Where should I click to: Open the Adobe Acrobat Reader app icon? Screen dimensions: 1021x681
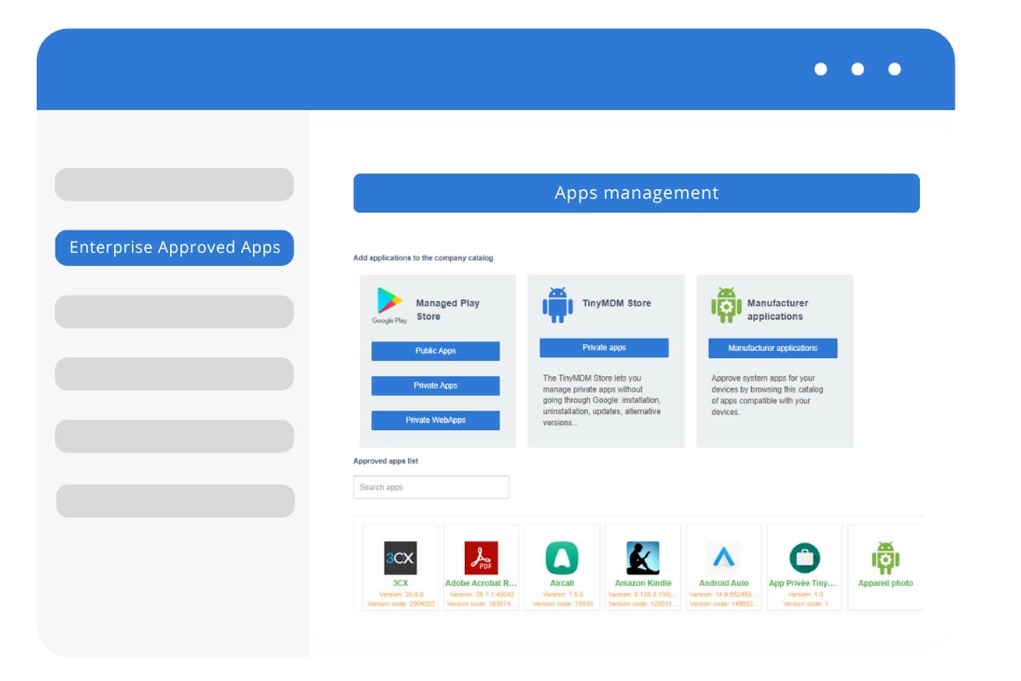coord(481,558)
